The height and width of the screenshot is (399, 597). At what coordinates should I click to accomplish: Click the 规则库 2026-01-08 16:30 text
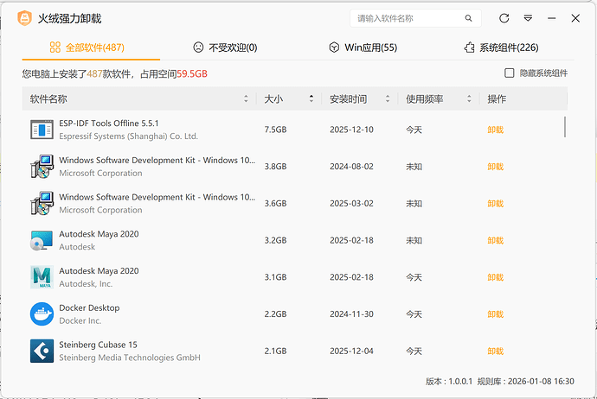(x=526, y=381)
